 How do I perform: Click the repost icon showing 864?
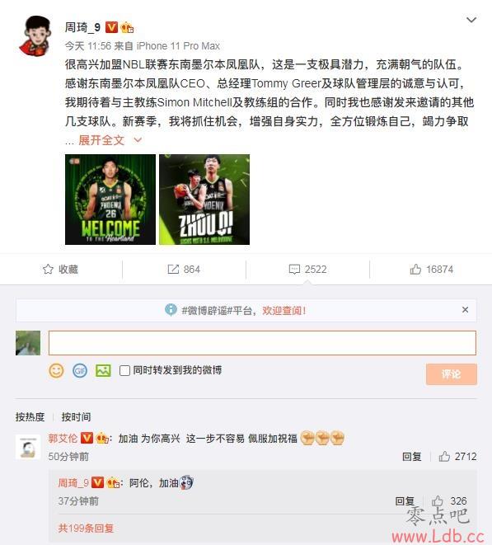tap(173, 269)
